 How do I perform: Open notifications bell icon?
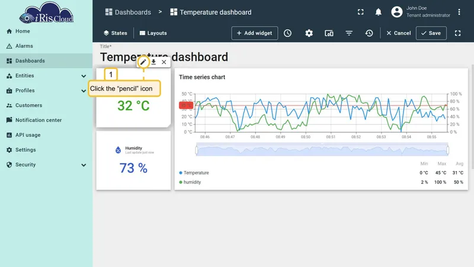pyautogui.click(x=378, y=12)
